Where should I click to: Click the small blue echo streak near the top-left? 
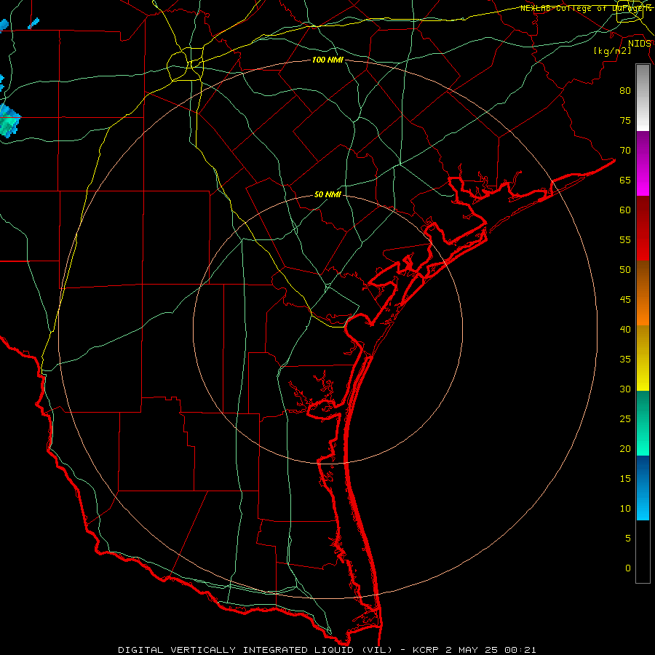pyautogui.click(x=33, y=23)
